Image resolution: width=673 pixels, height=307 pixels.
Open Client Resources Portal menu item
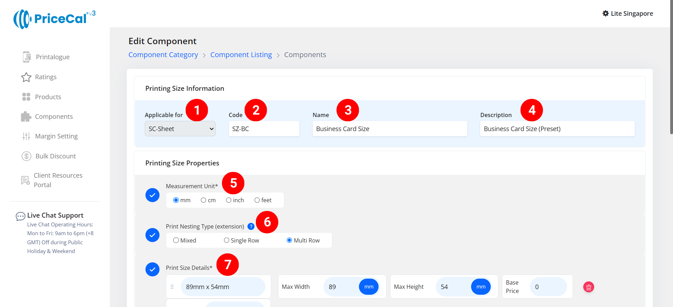click(58, 180)
